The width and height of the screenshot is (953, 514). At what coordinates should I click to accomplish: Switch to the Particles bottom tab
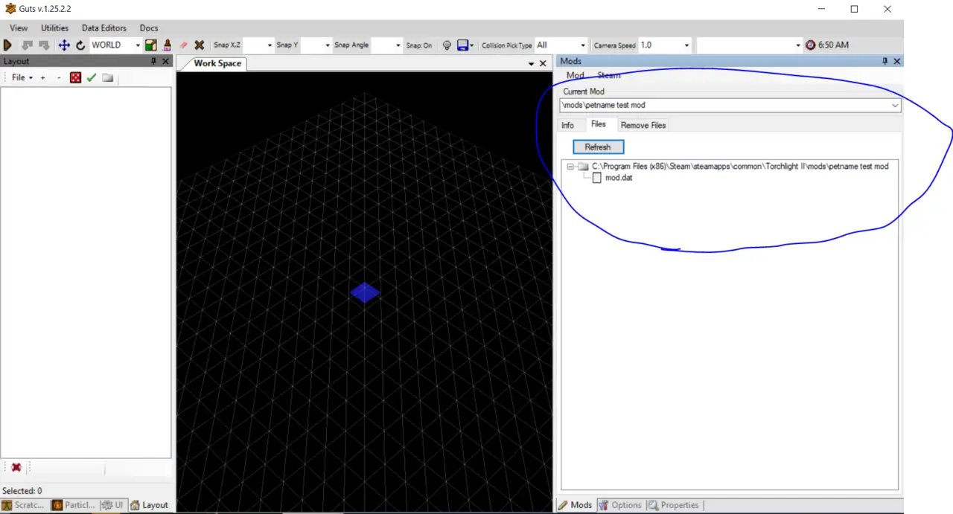[74, 505]
